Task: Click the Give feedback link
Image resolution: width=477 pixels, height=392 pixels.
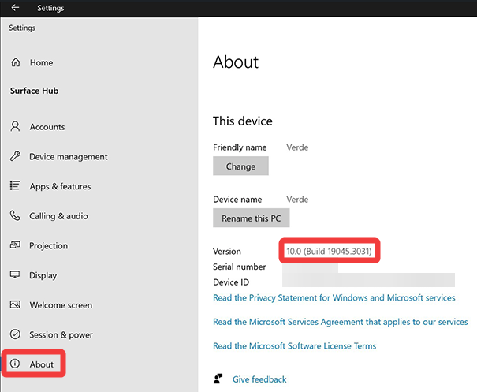Action: click(x=259, y=379)
